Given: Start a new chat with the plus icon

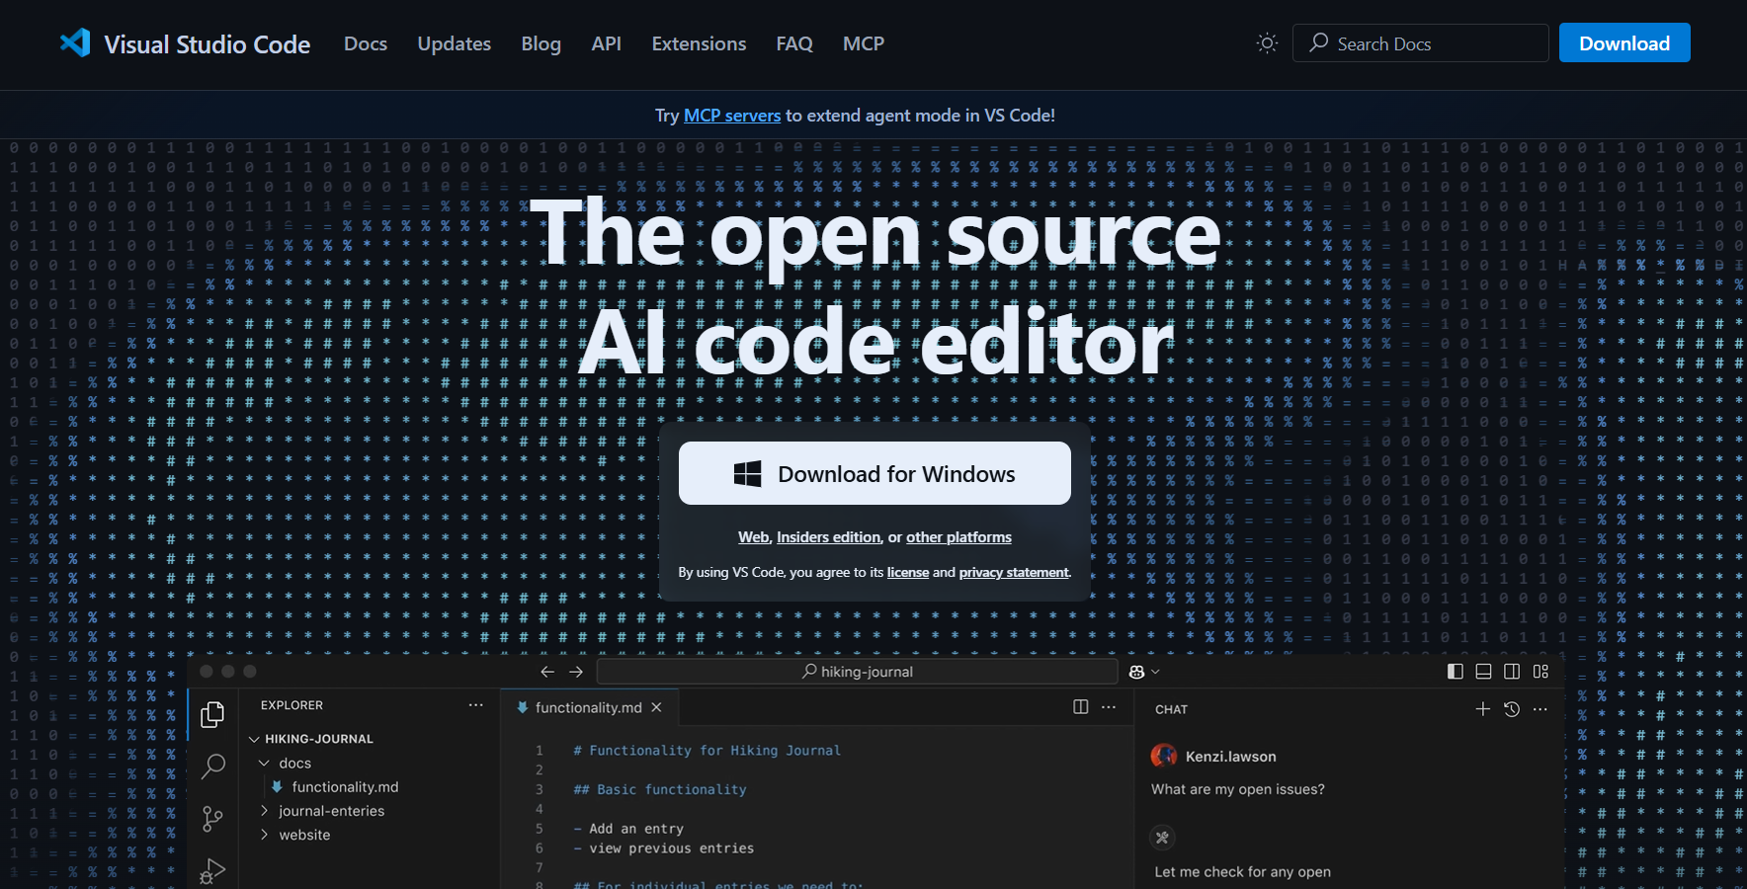Looking at the screenshot, I should 1483,709.
